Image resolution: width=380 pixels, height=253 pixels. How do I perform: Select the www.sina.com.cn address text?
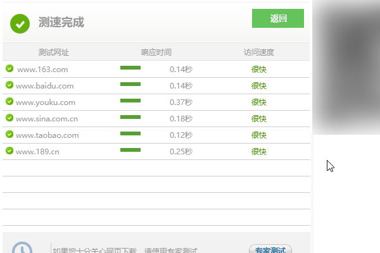pos(47,119)
